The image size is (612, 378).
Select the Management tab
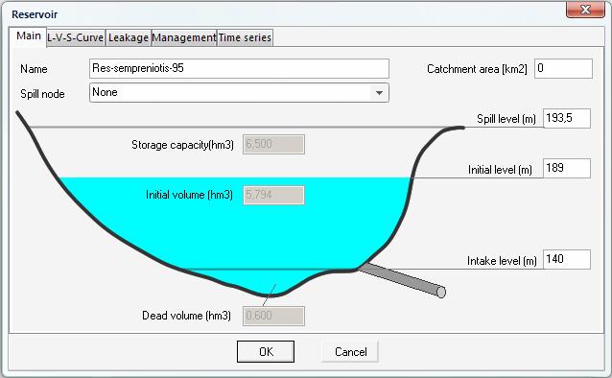(184, 37)
